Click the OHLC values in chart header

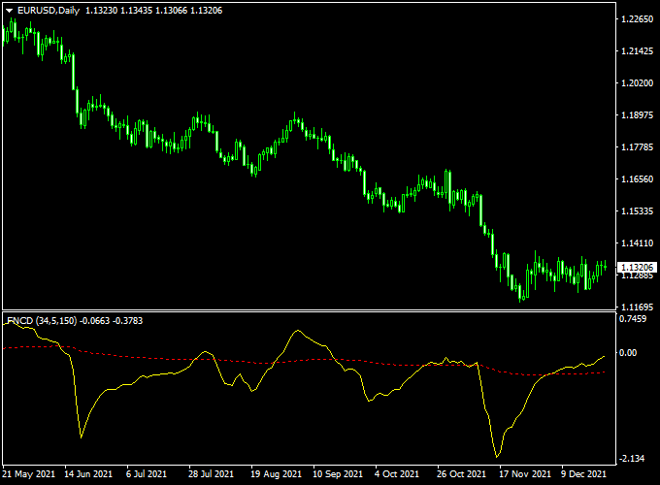coord(139,10)
